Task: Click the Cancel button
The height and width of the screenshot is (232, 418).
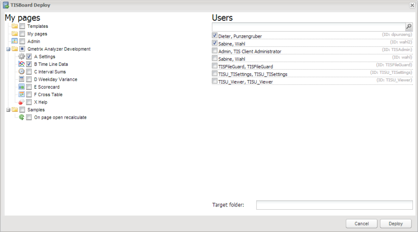Action: [361, 224]
